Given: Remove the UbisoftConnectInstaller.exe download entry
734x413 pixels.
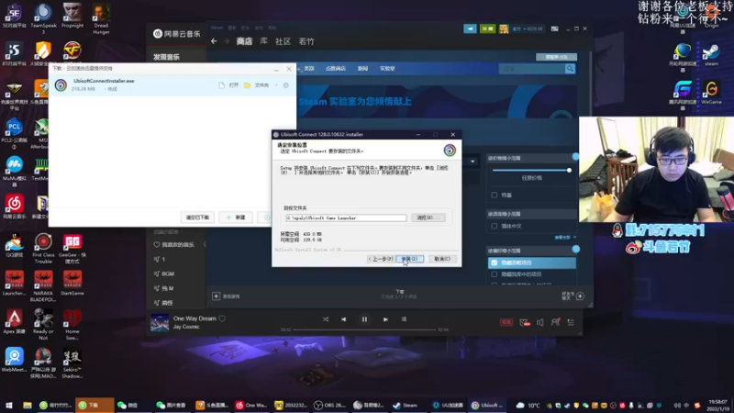Looking at the screenshot, I should 286,85.
